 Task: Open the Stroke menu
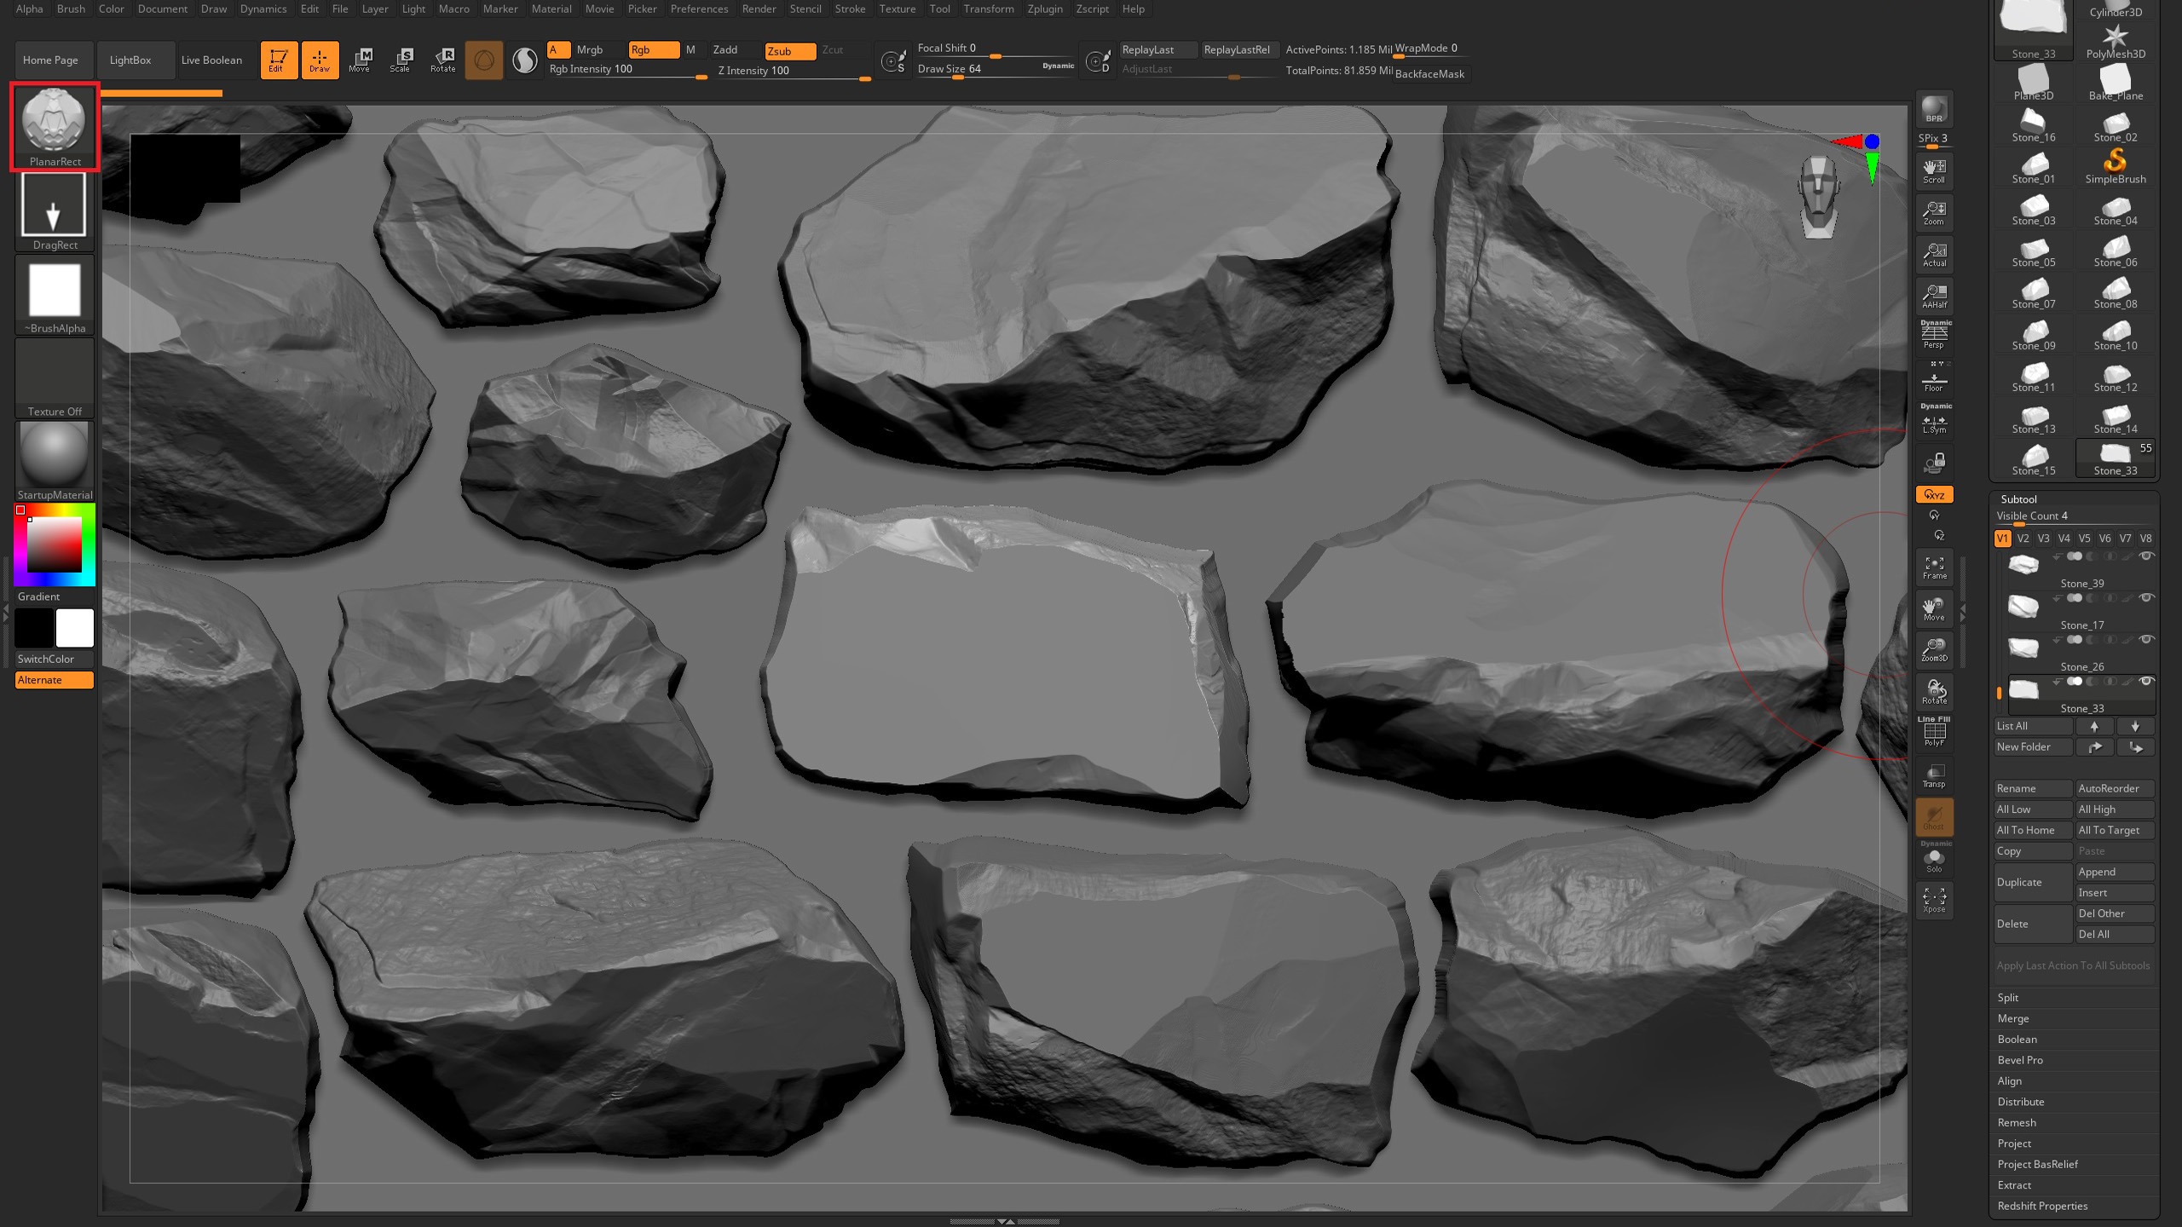849,9
